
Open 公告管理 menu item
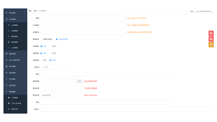coord(15,48)
